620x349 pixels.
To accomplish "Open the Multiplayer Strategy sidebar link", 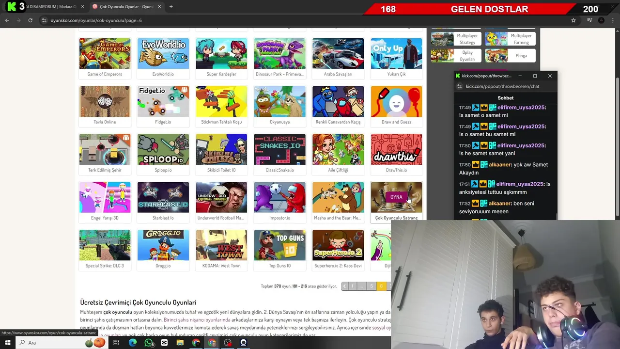I will point(456,39).
